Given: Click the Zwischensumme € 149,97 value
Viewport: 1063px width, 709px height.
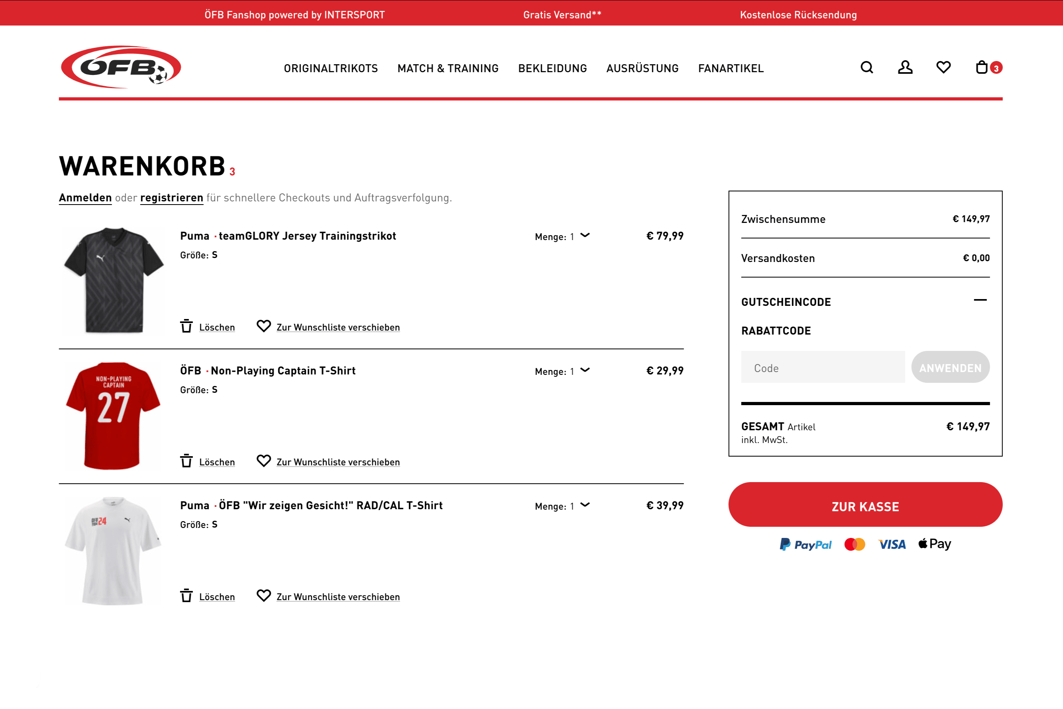Looking at the screenshot, I should (x=971, y=219).
